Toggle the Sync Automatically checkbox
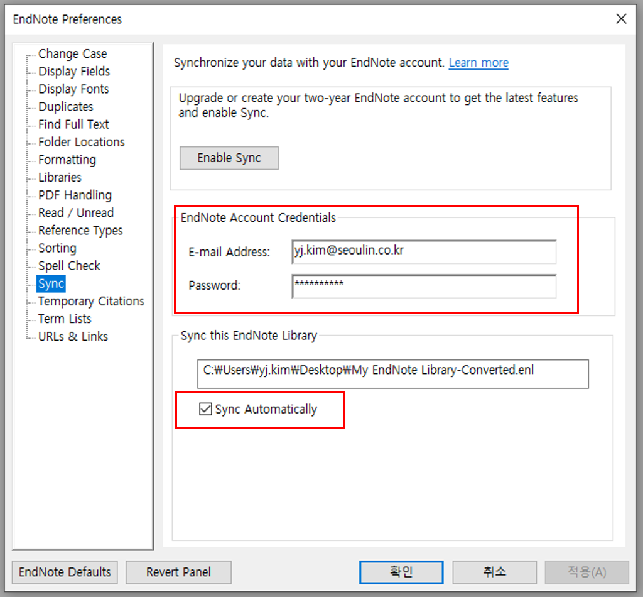 (x=205, y=409)
